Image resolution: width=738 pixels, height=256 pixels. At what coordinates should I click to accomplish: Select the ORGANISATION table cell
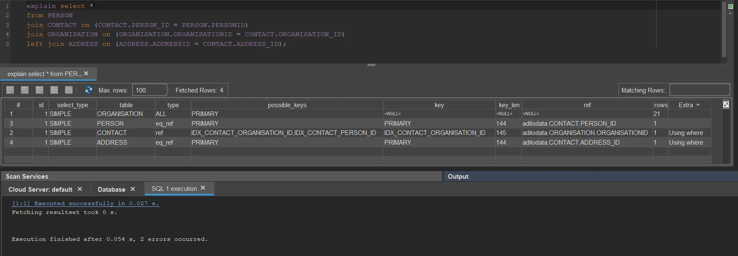(126, 114)
